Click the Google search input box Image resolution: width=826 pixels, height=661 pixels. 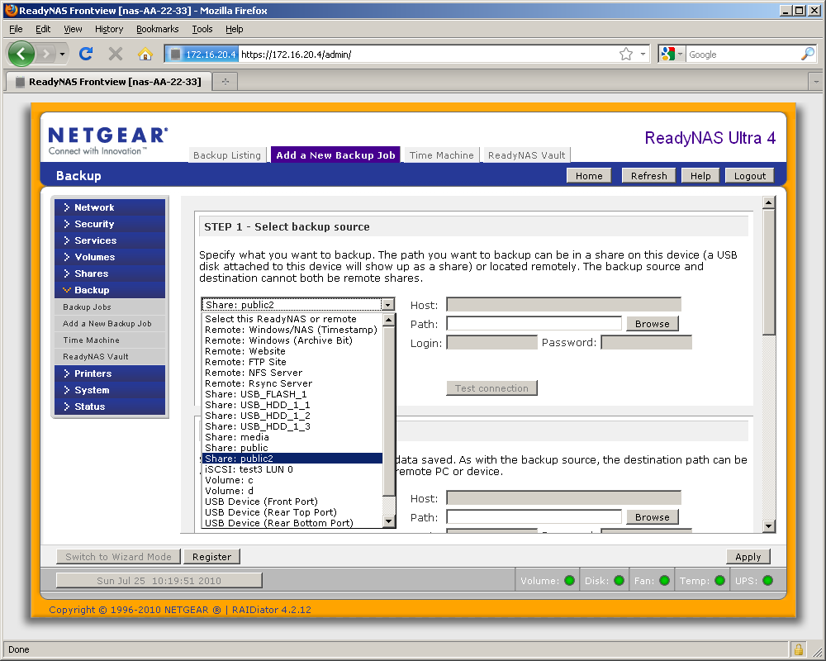pyautogui.click(x=743, y=55)
